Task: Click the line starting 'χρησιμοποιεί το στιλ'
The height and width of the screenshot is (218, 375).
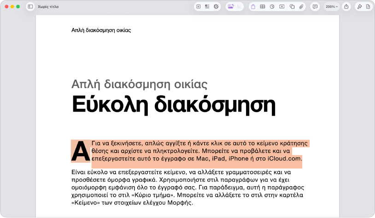Action: 187,195
